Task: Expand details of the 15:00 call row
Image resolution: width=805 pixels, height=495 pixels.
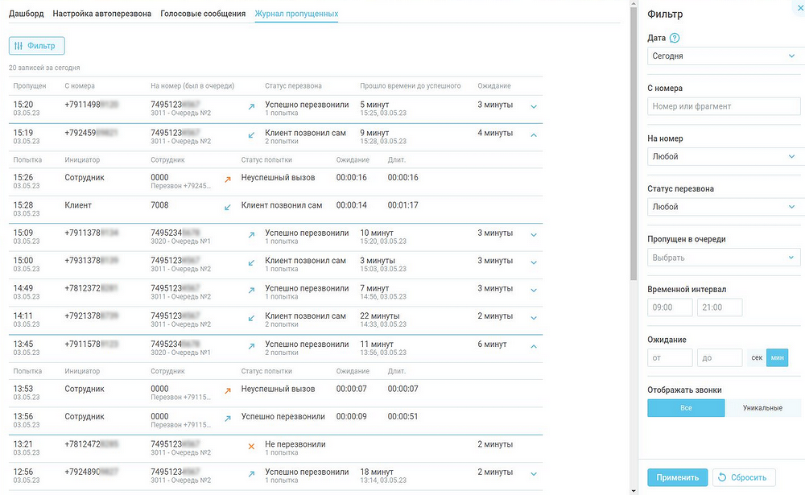Action: point(534,263)
